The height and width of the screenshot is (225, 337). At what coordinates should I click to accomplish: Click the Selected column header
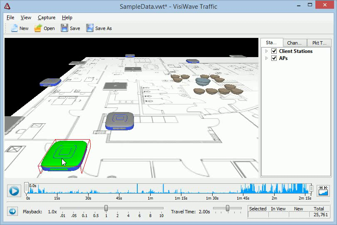point(258,209)
